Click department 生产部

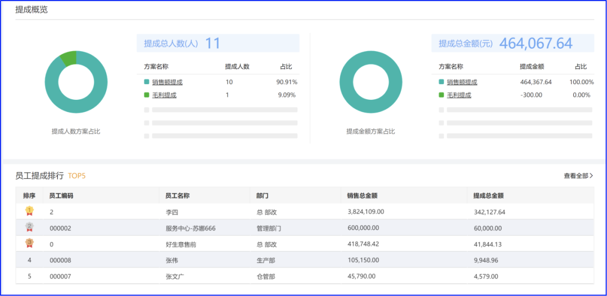click(265, 261)
